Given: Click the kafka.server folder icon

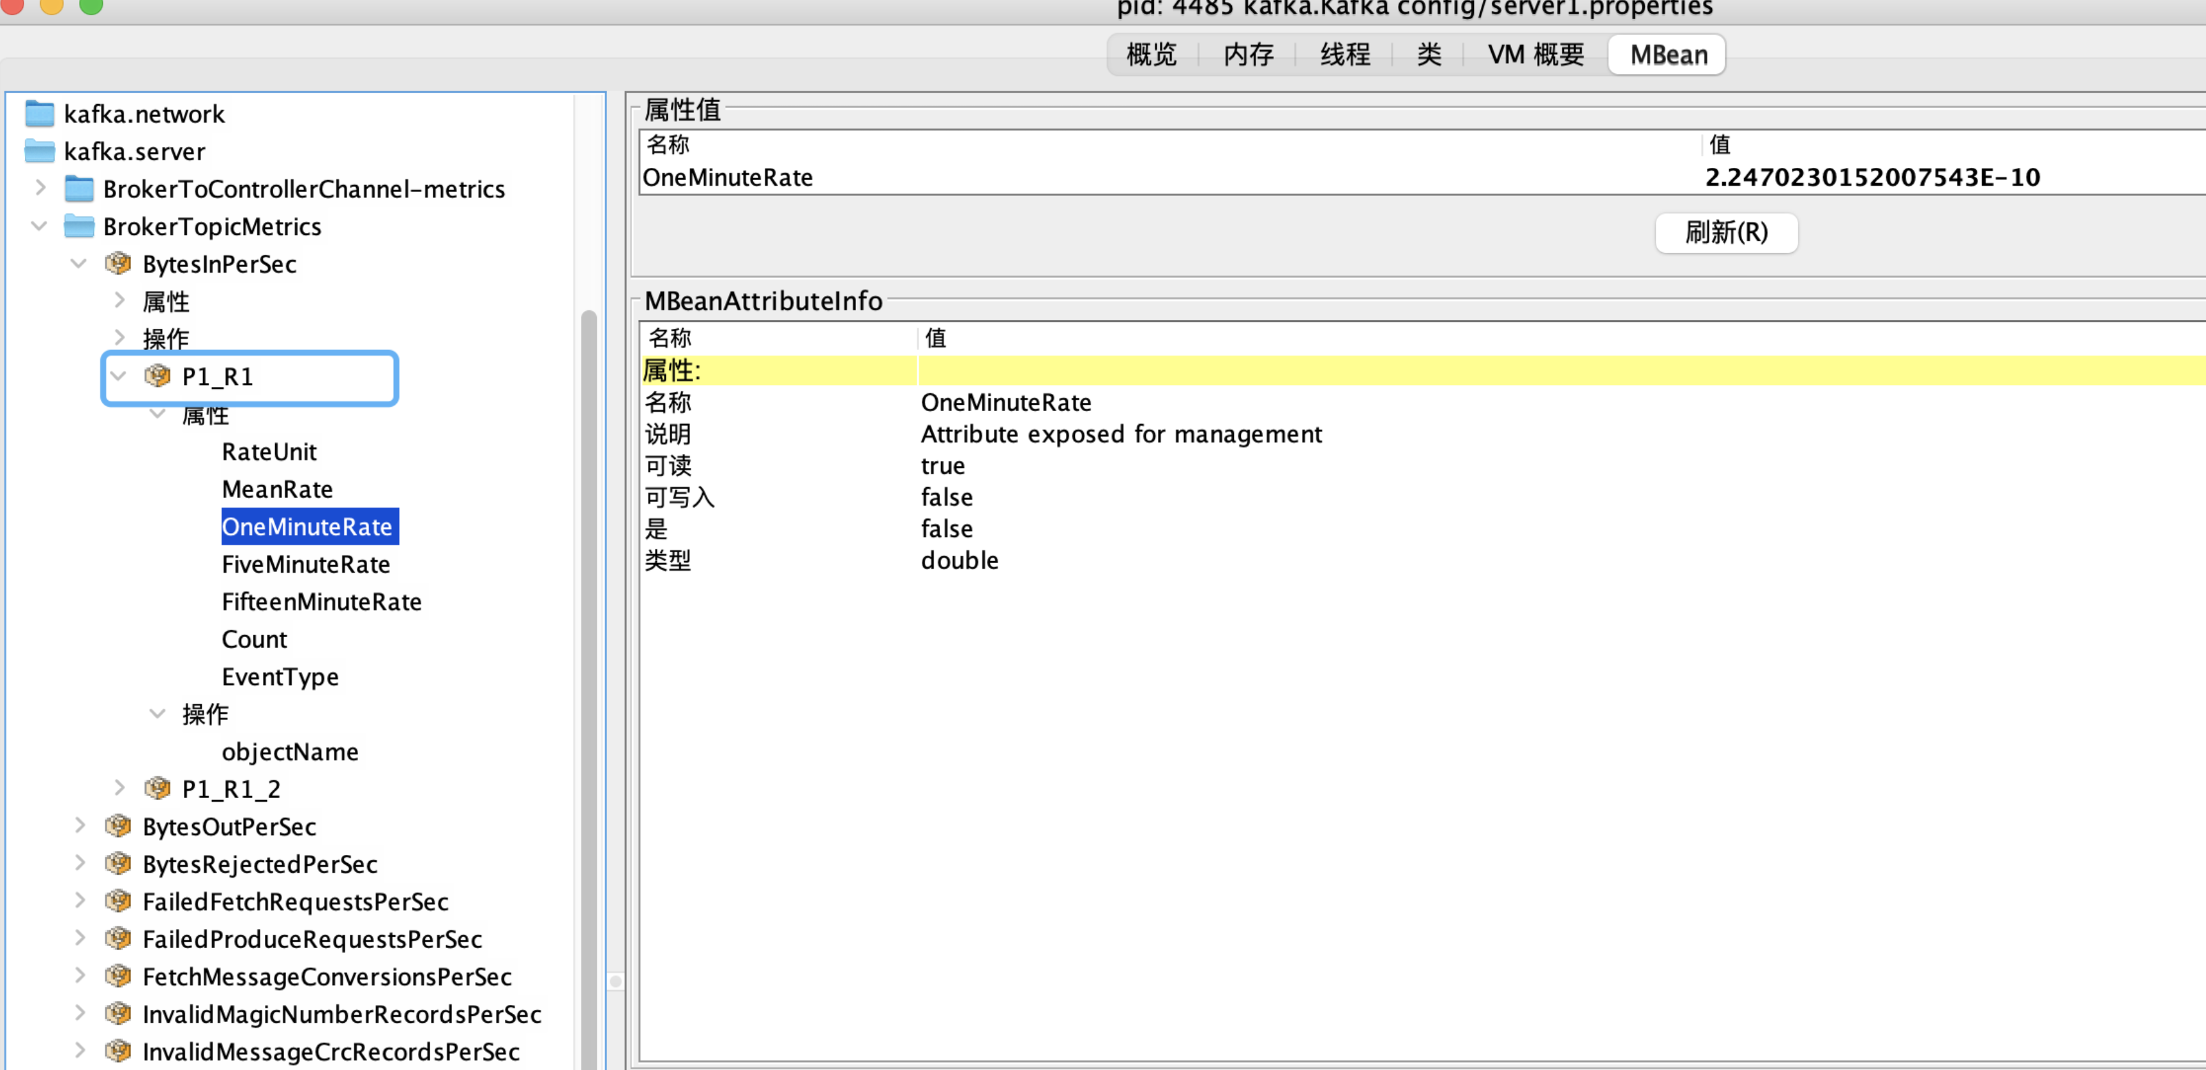Looking at the screenshot, I should pyautogui.click(x=40, y=152).
